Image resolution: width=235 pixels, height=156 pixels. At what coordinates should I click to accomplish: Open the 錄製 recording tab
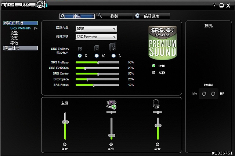(x=114, y=16)
